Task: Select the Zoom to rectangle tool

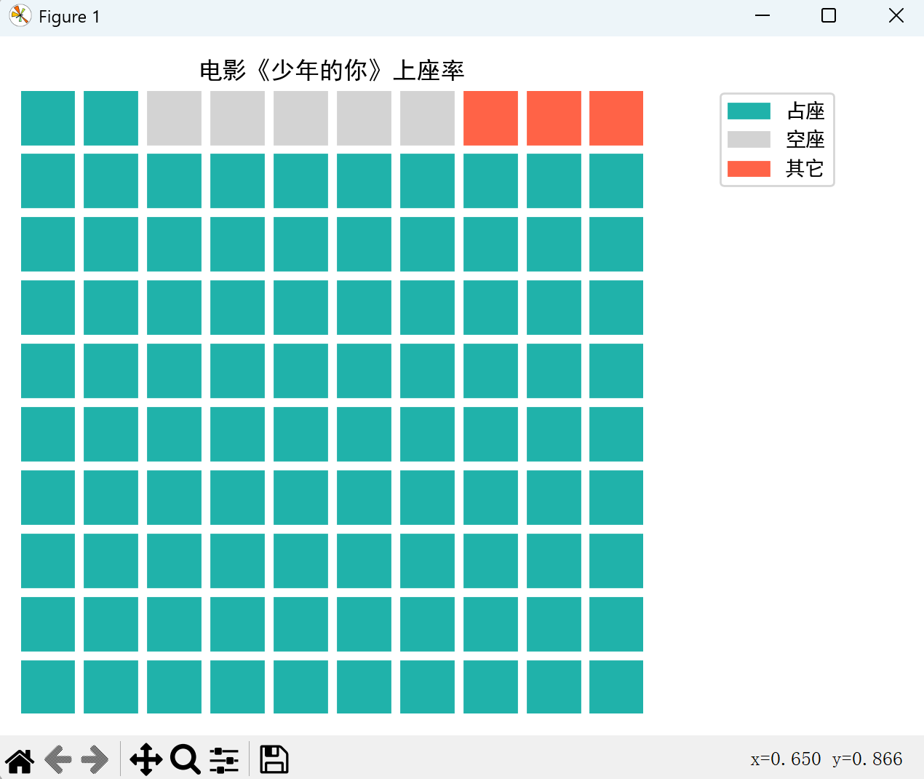Action: tap(186, 759)
